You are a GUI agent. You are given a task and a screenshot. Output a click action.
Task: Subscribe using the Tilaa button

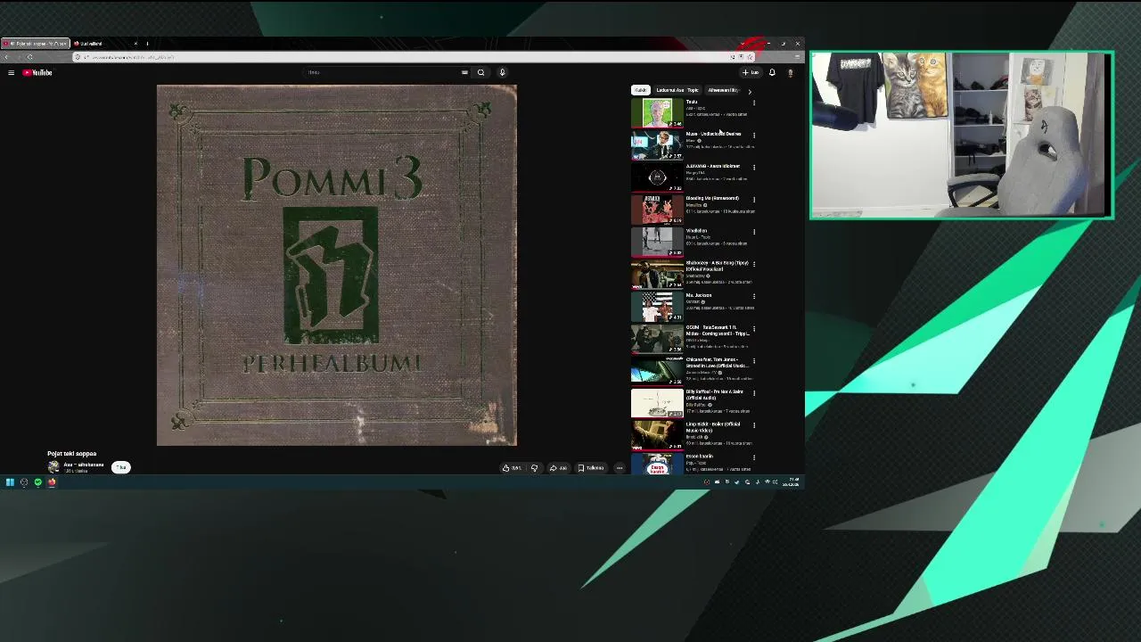click(121, 467)
